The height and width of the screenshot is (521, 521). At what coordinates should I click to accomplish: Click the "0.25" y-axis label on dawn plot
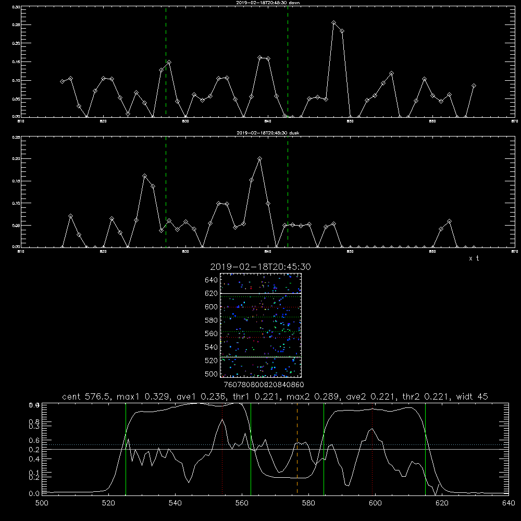[x=16, y=25]
